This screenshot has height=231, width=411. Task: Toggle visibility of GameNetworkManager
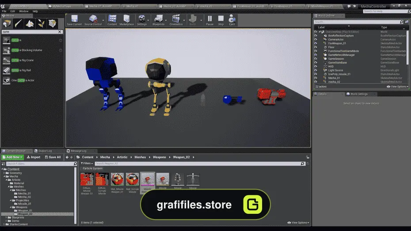pyautogui.click(x=316, y=55)
